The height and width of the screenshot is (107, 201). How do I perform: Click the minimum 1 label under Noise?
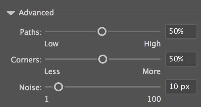click(47, 99)
